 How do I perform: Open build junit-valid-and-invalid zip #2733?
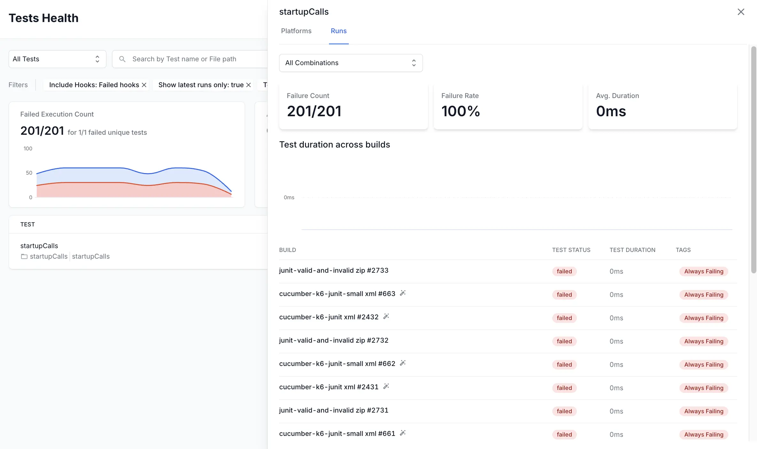[333, 270]
